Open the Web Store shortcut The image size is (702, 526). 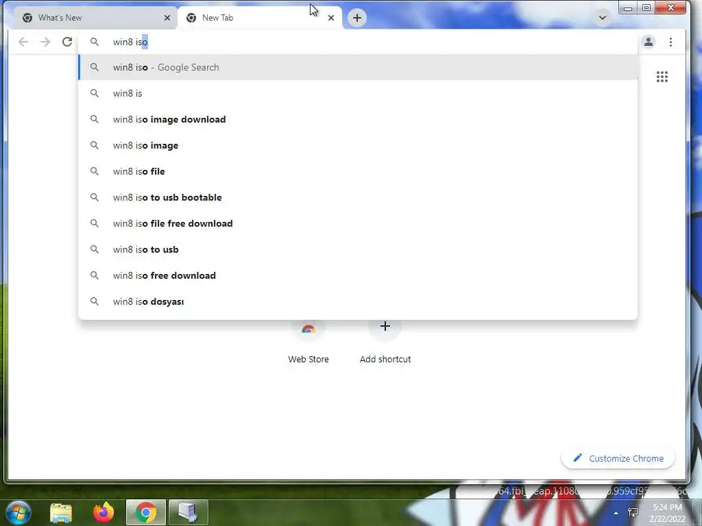308,342
